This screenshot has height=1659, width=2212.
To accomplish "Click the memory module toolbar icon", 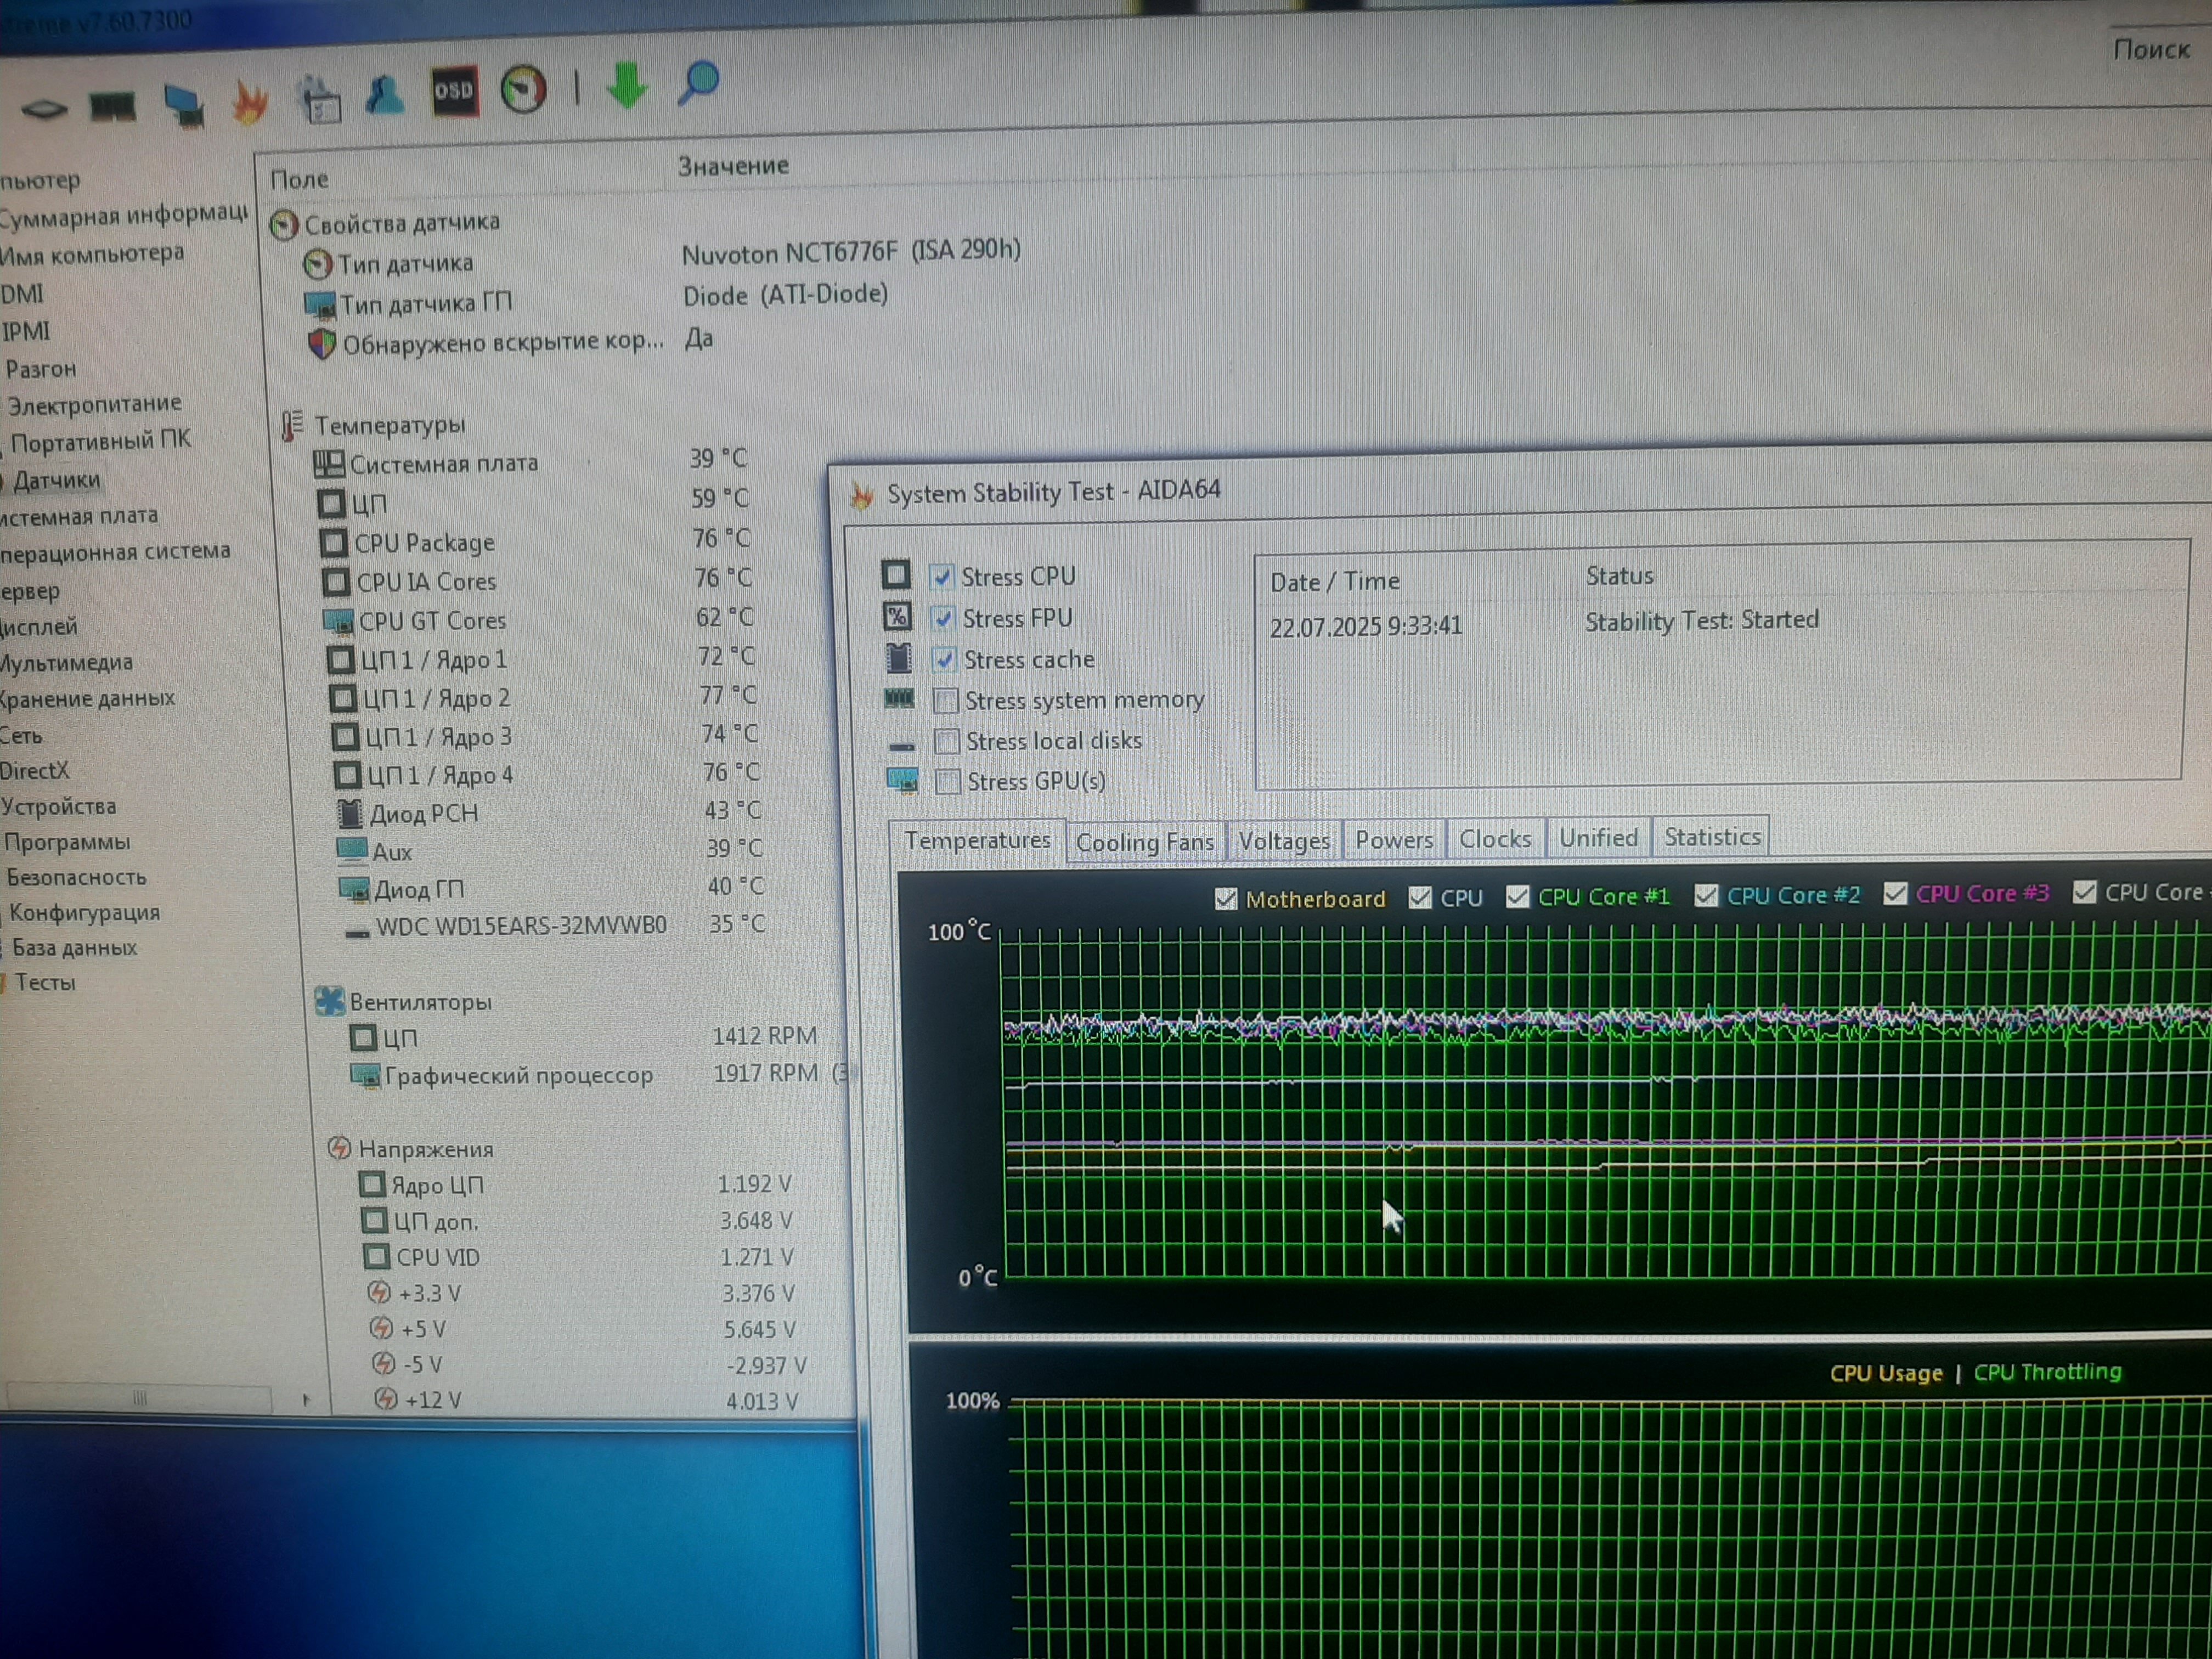I will click(x=112, y=105).
